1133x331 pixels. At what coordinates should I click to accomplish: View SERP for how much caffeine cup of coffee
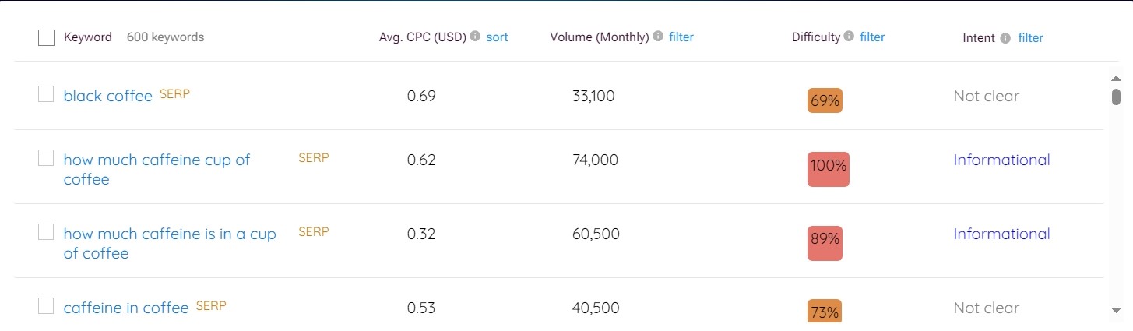point(314,157)
